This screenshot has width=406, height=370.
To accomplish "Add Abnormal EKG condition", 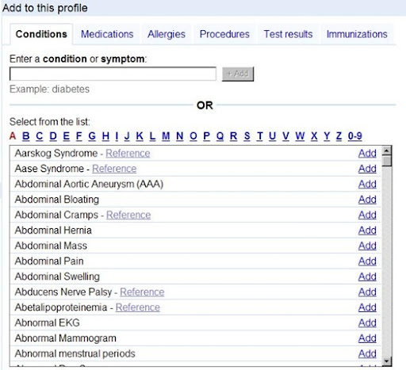I will [367, 322].
